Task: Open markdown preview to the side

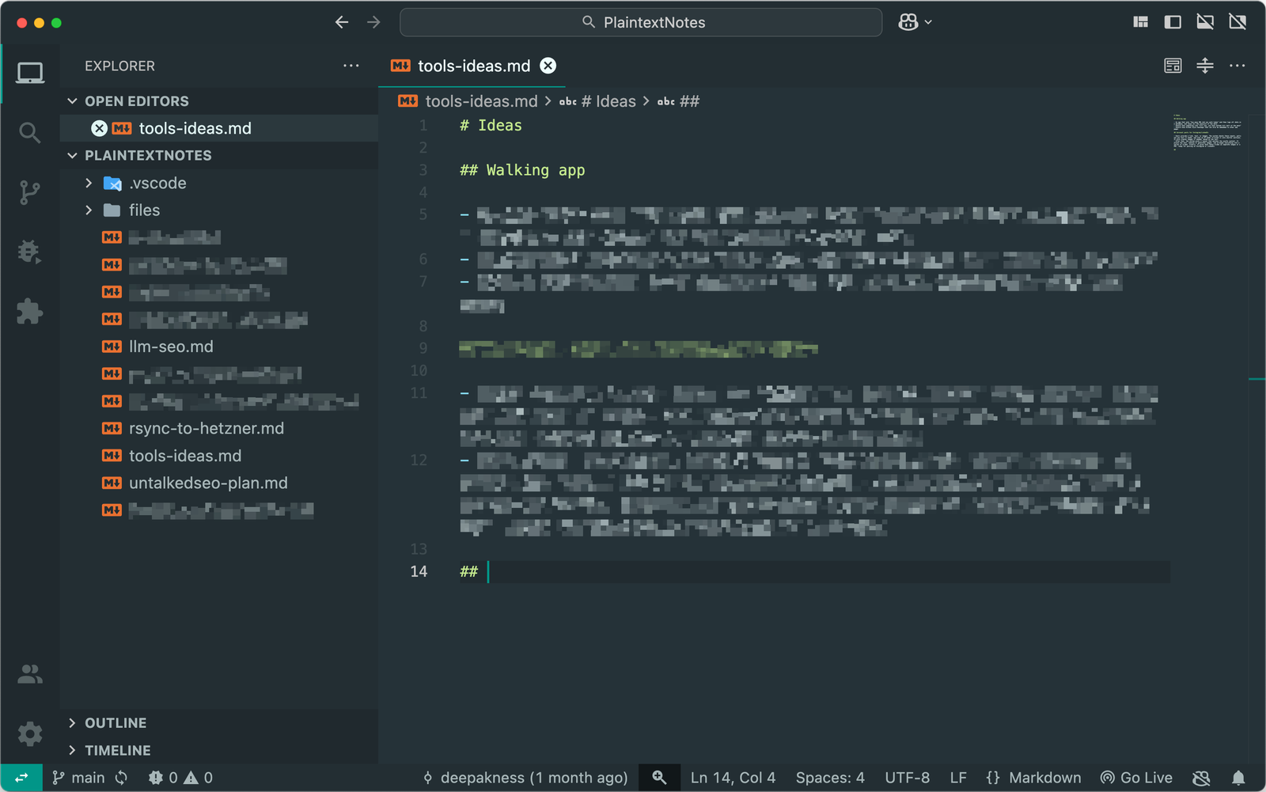Action: pyautogui.click(x=1173, y=66)
